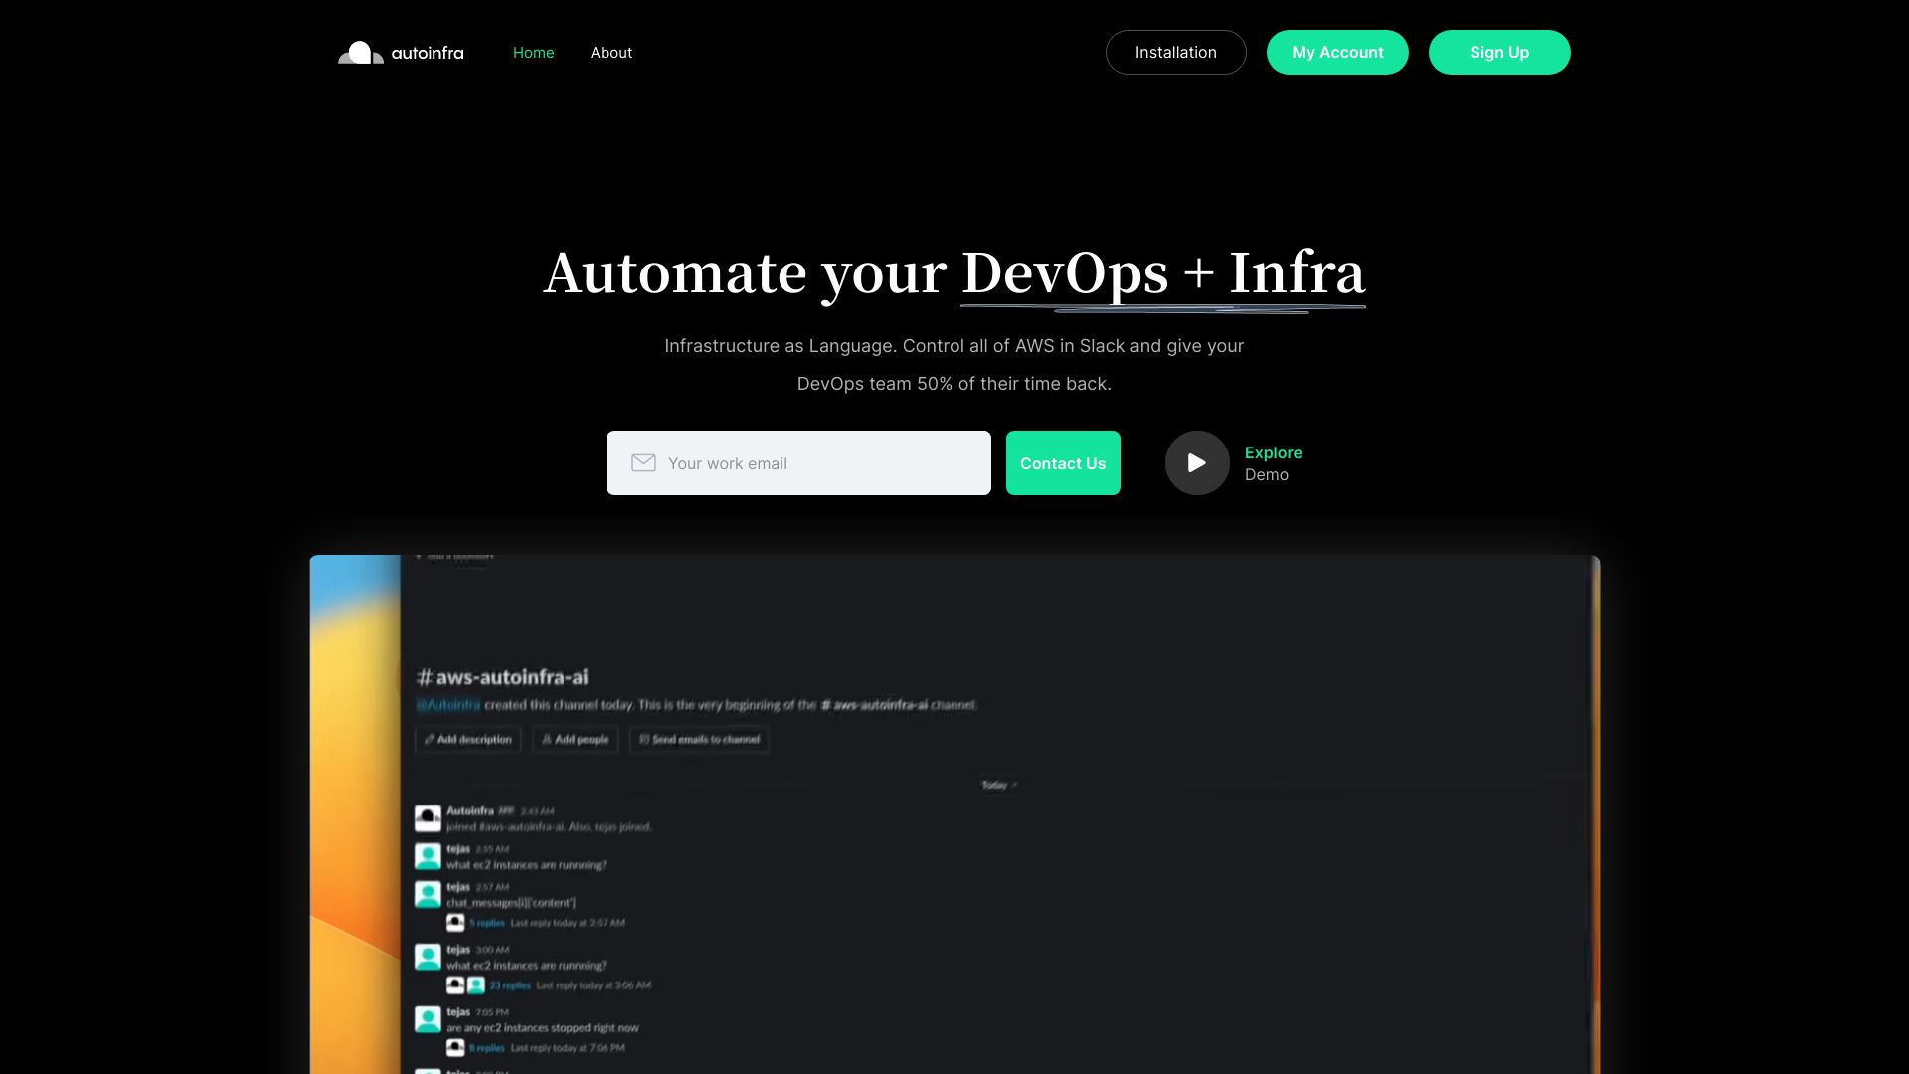Click the email envelope icon
Screen dimensions: 1909x1074
(x=642, y=461)
